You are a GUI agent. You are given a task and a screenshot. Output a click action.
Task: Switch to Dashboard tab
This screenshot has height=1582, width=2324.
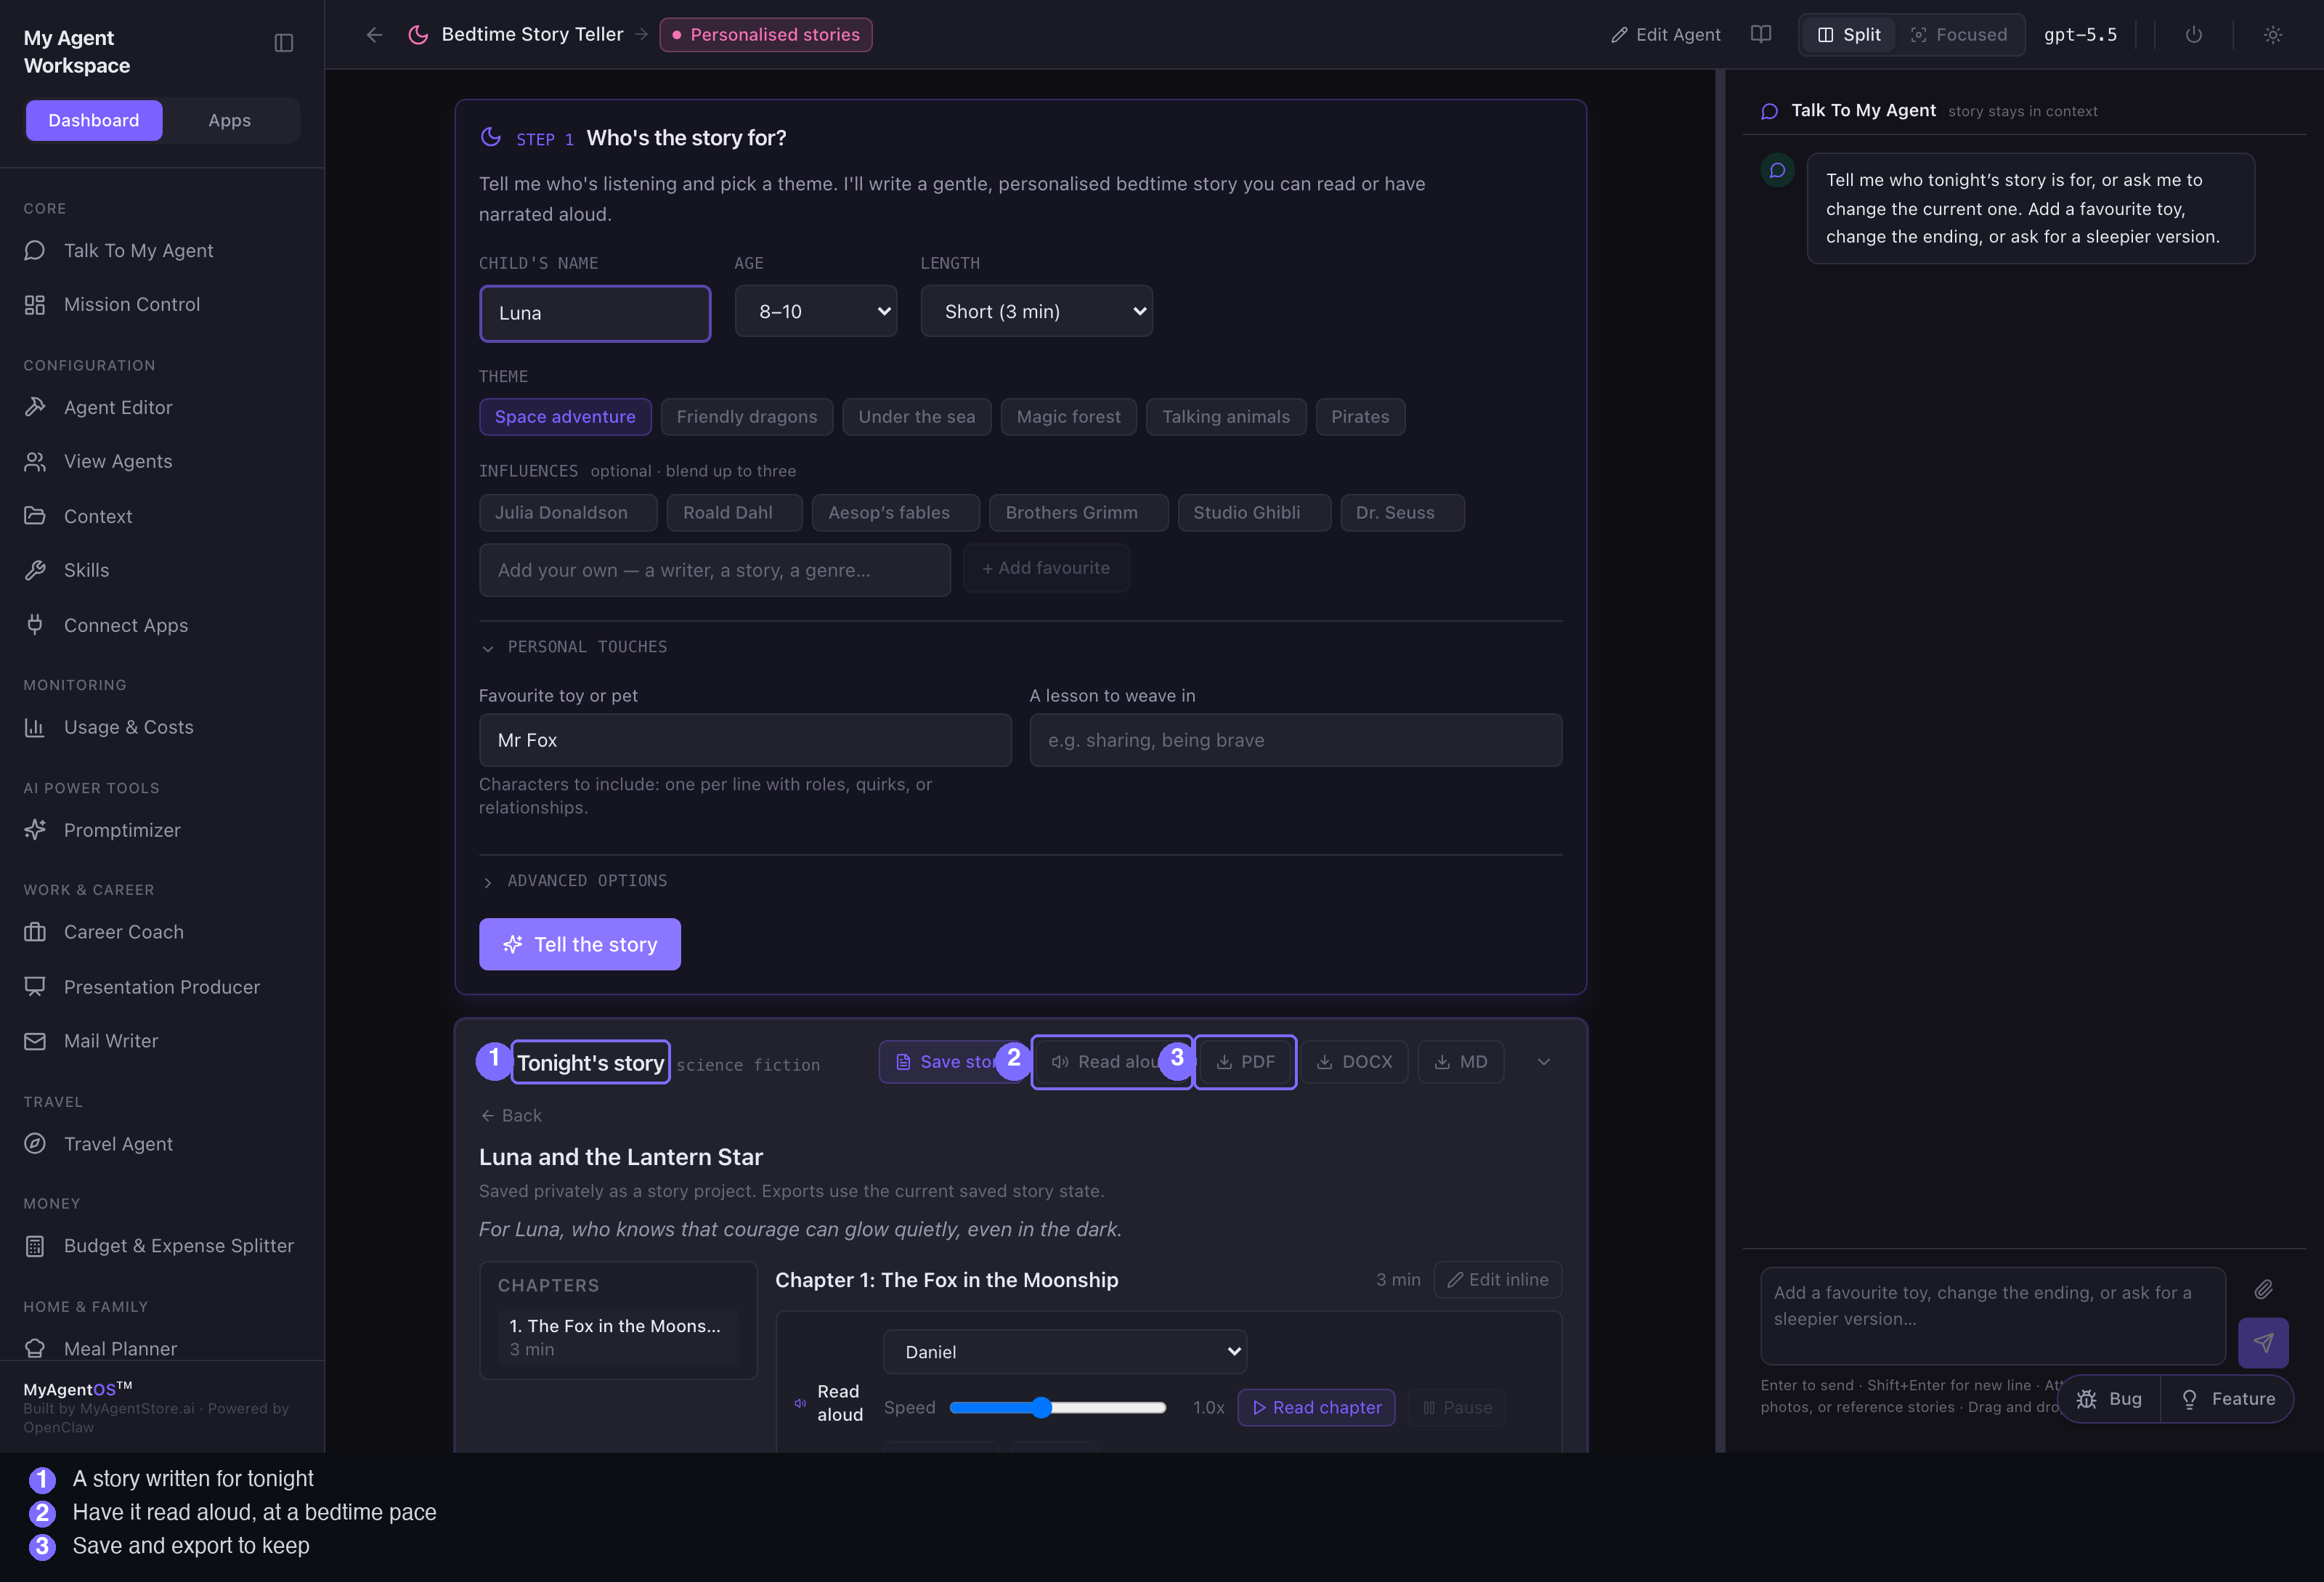point(94,120)
